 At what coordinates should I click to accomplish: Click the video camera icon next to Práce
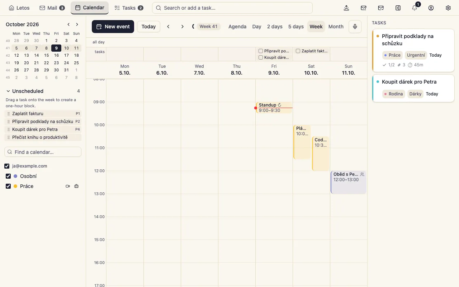click(68, 186)
